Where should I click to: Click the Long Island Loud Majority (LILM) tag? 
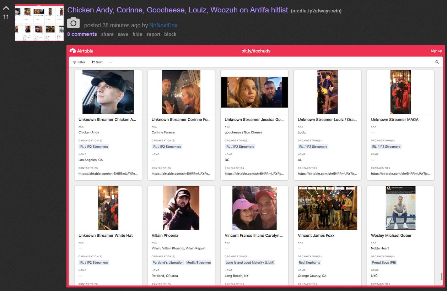tap(250, 263)
